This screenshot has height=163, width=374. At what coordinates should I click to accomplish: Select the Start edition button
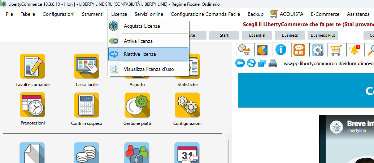click(224, 35)
